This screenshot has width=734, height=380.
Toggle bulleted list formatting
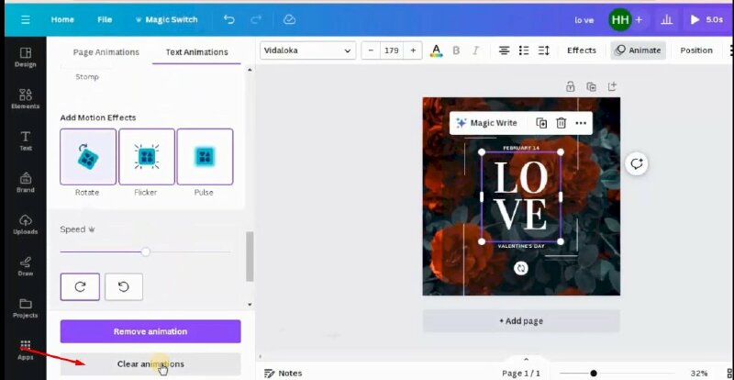pyautogui.click(x=524, y=50)
